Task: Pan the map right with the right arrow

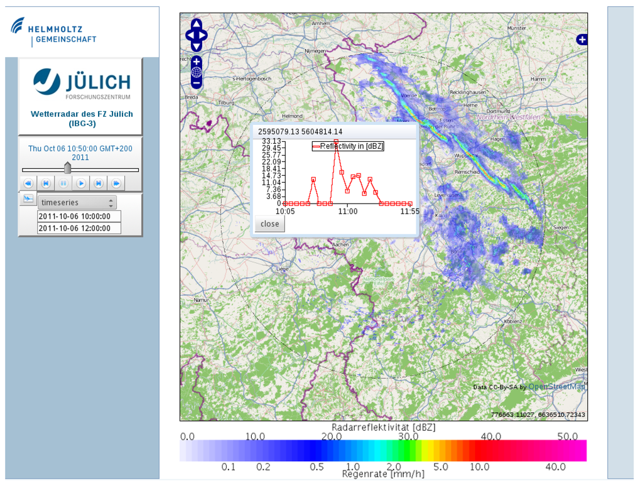Action: 204,36
